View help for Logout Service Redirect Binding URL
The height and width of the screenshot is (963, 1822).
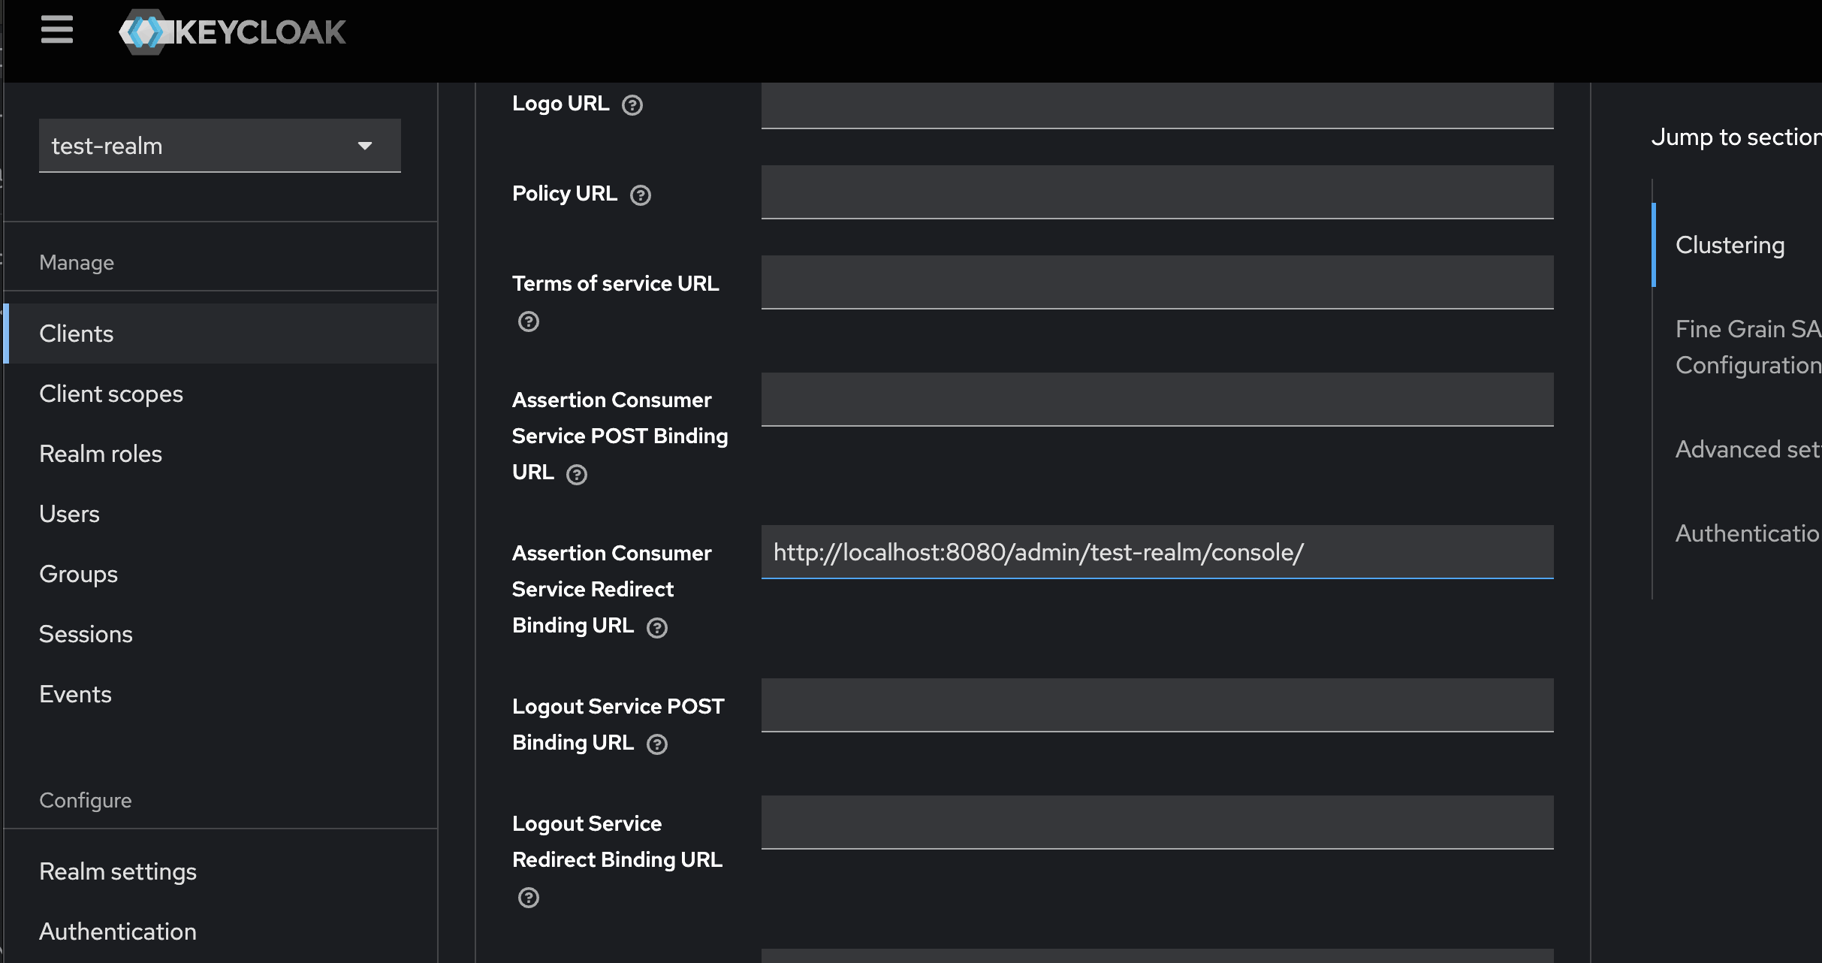pyautogui.click(x=528, y=898)
